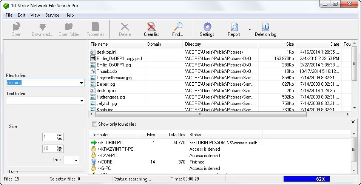The height and width of the screenshot is (185, 361).
Task: Open the Service menu
Action: click(x=52, y=15)
